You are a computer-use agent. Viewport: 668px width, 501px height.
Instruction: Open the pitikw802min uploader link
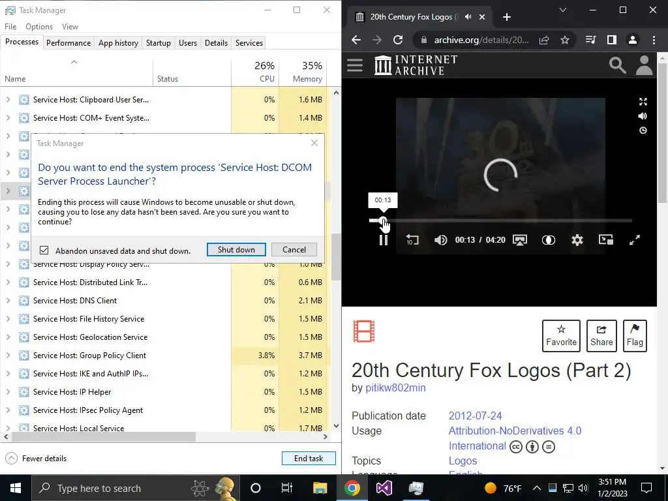click(395, 387)
